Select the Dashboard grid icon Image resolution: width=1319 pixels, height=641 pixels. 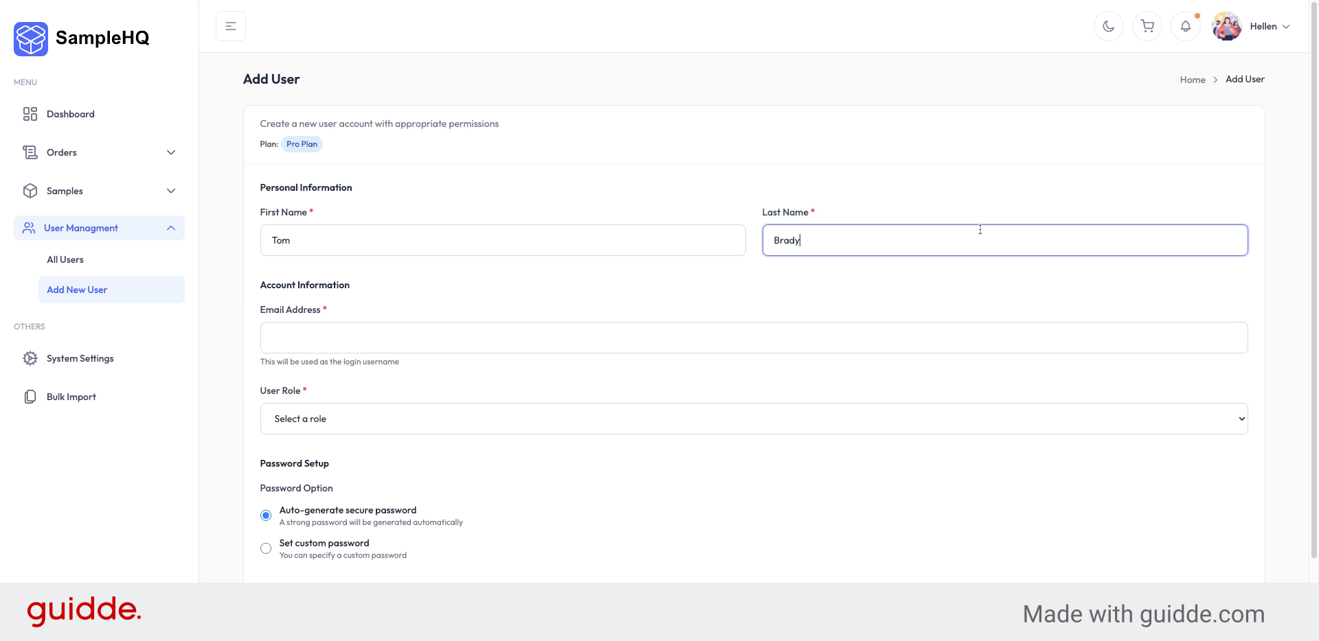30,114
